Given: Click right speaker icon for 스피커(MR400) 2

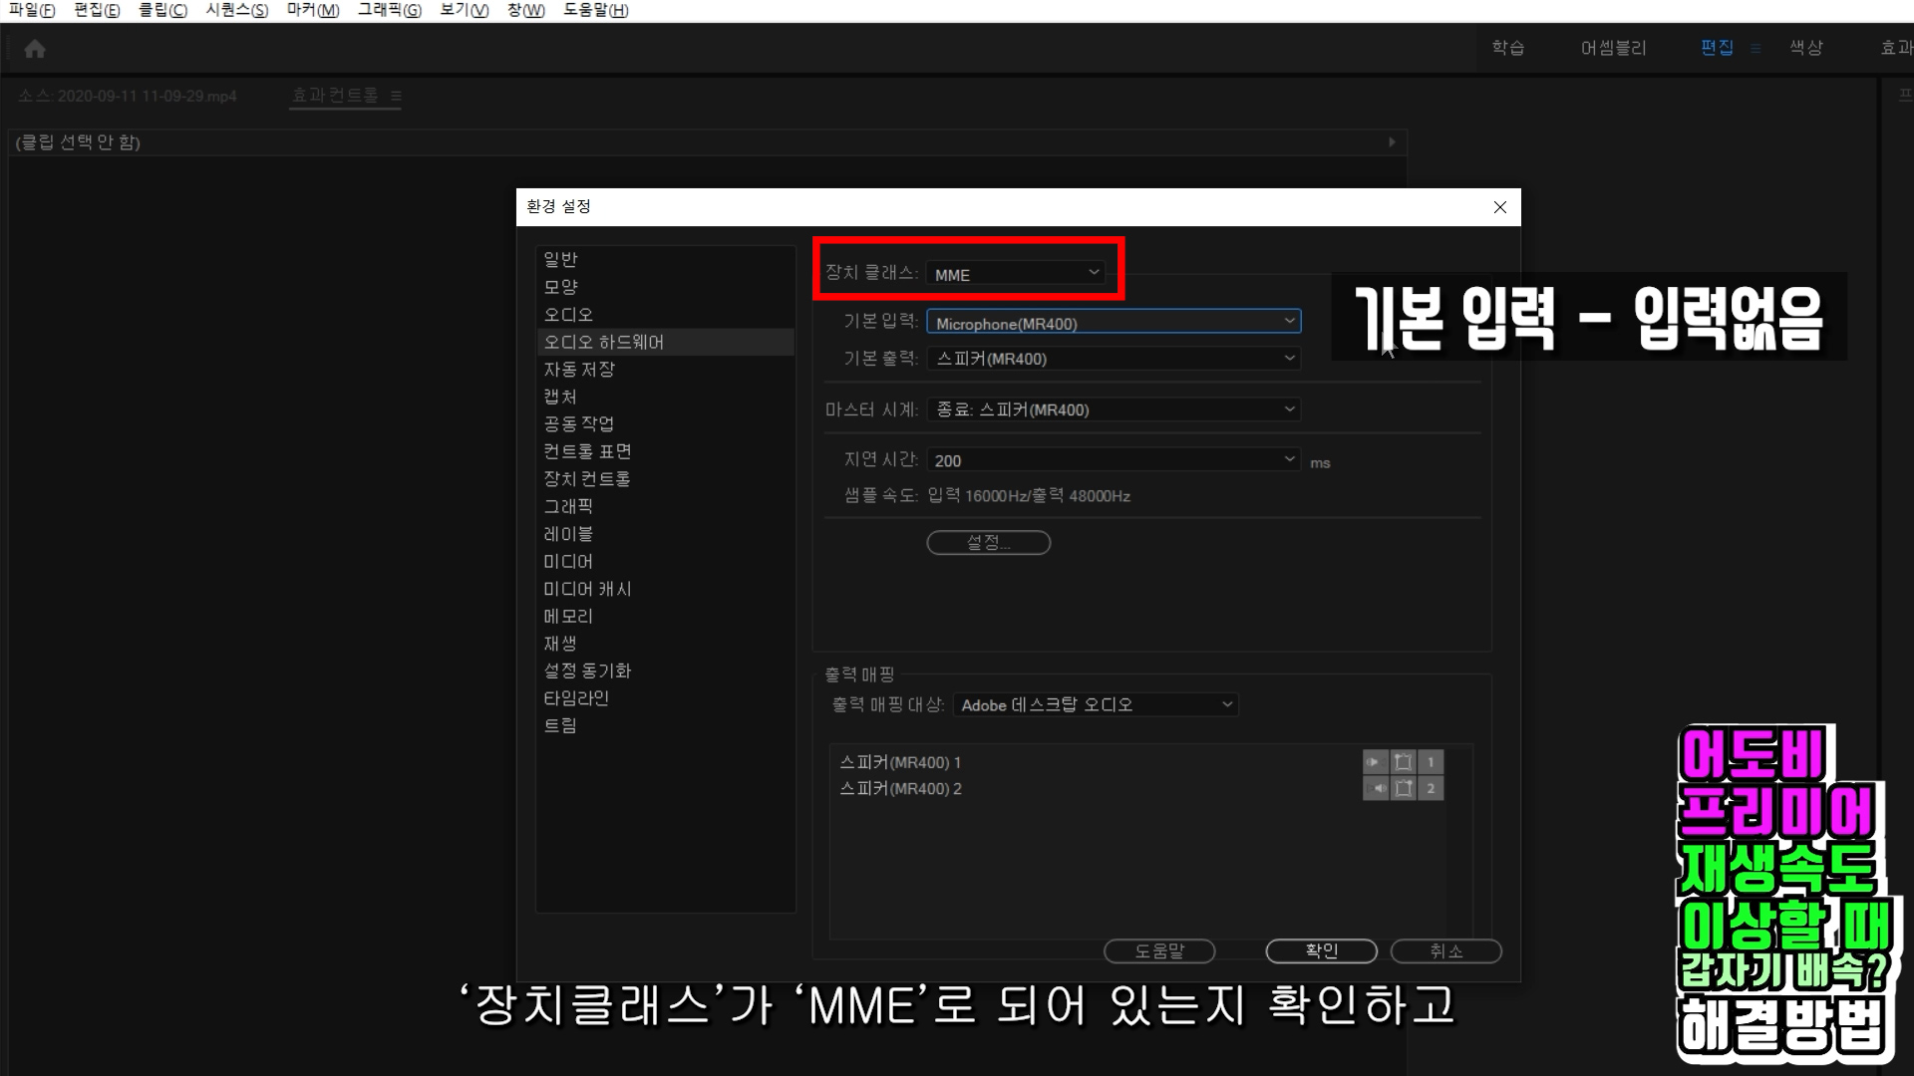Looking at the screenshot, I should (x=1375, y=788).
